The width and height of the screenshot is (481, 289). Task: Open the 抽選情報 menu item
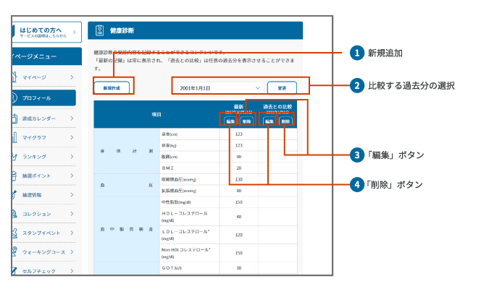43,195
